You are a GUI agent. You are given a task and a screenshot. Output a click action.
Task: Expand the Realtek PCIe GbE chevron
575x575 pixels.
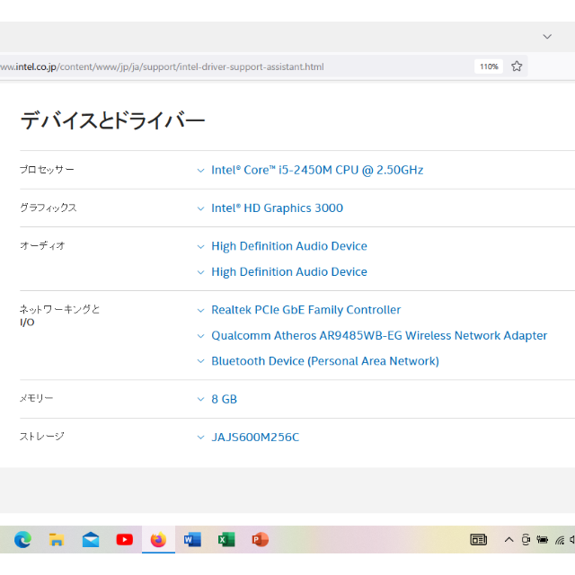point(200,310)
